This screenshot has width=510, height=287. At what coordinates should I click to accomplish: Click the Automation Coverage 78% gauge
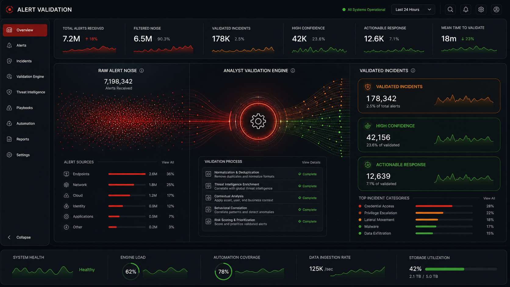click(224, 271)
